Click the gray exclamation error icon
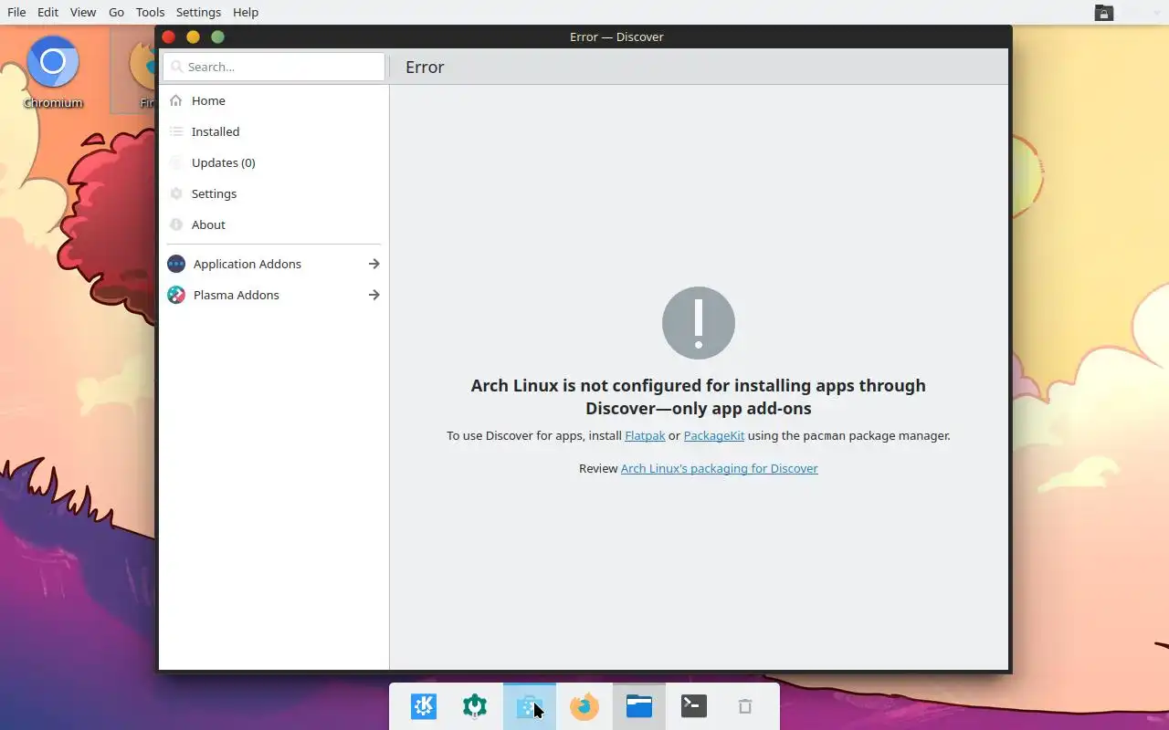The width and height of the screenshot is (1169, 730). point(699,323)
